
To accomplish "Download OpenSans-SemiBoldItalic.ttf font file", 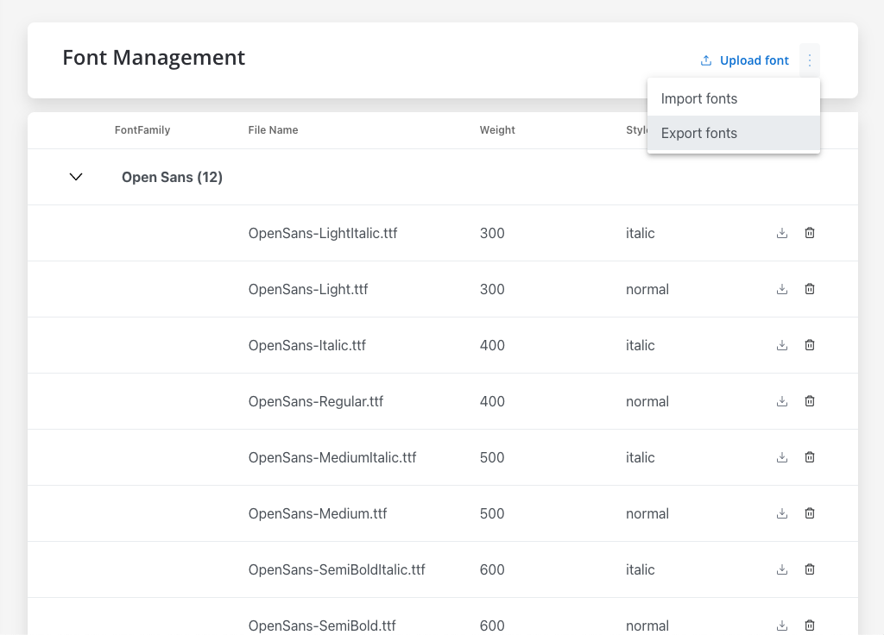I will (x=782, y=569).
